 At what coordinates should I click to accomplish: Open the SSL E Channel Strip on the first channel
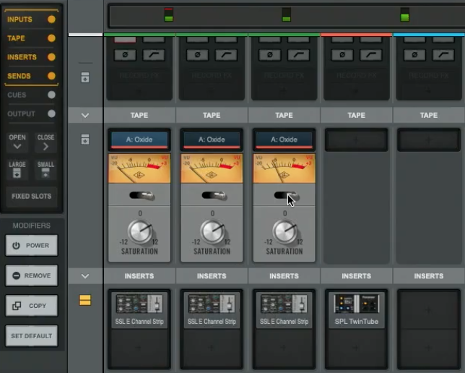139,309
